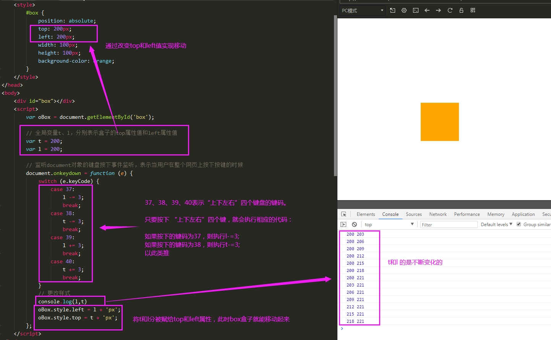Screen dimensions: 551x340
Task: Switch to the Performance tab
Action: tap(467, 214)
